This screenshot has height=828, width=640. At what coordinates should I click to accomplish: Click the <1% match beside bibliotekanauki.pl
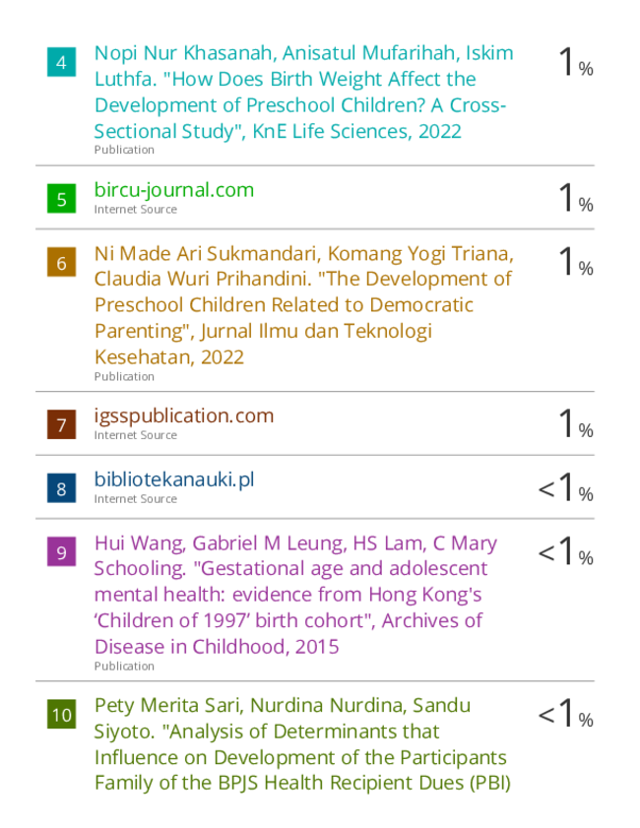565,487
